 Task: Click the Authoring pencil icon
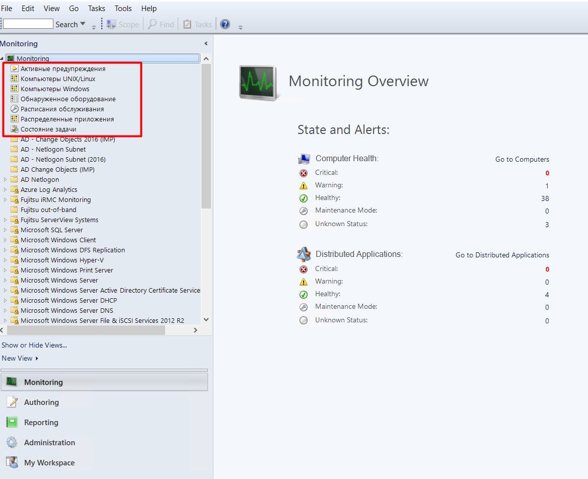12,402
